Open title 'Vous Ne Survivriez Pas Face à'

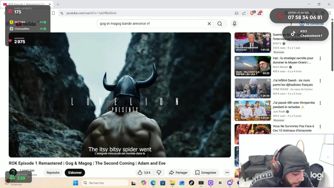(x=293, y=128)
